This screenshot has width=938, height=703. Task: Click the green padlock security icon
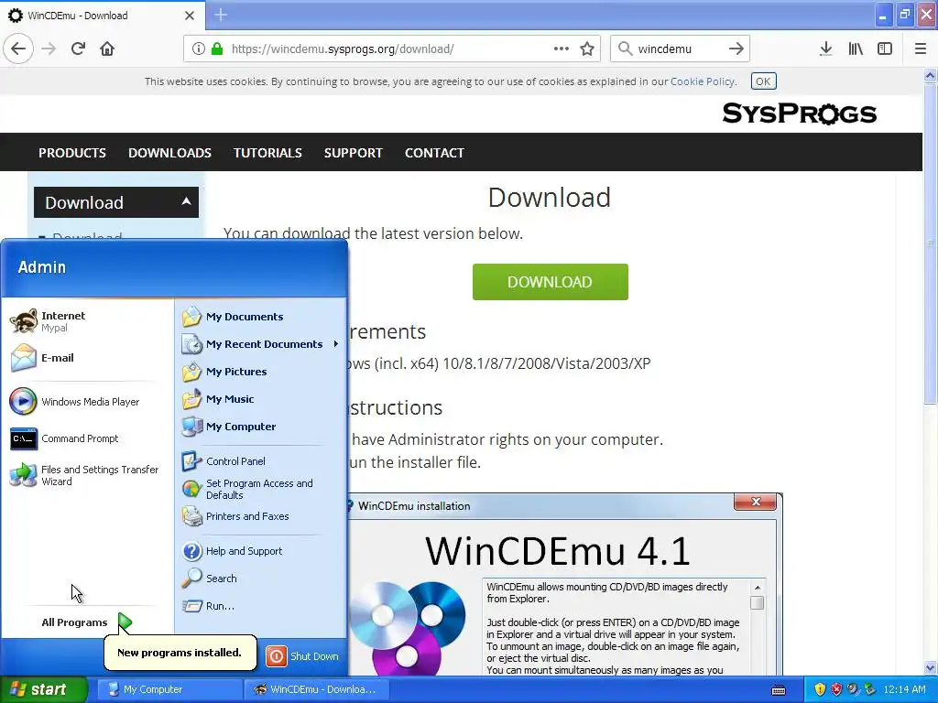coord(217,49)
